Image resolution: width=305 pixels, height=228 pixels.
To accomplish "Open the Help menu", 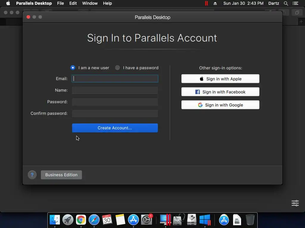I will pos(107,3).
